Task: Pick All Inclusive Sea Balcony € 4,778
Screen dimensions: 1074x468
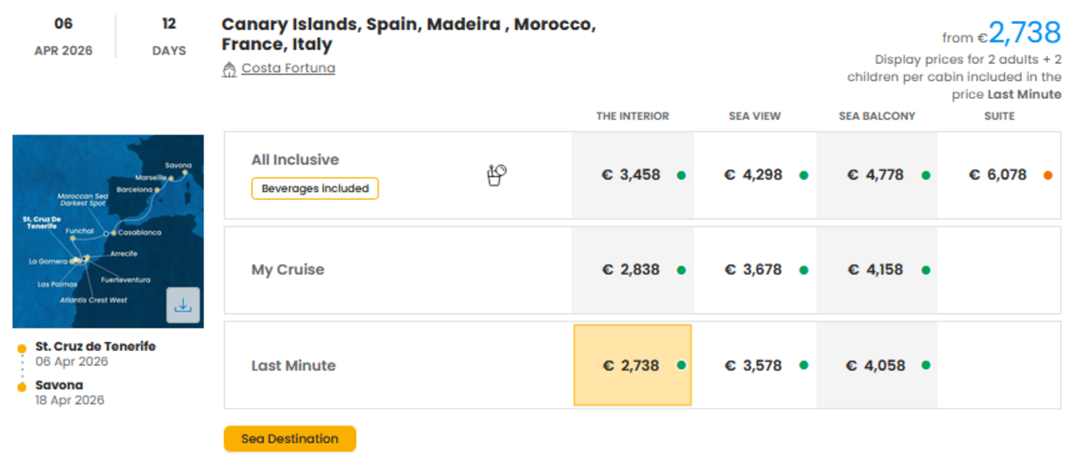Action: [876, 175]
